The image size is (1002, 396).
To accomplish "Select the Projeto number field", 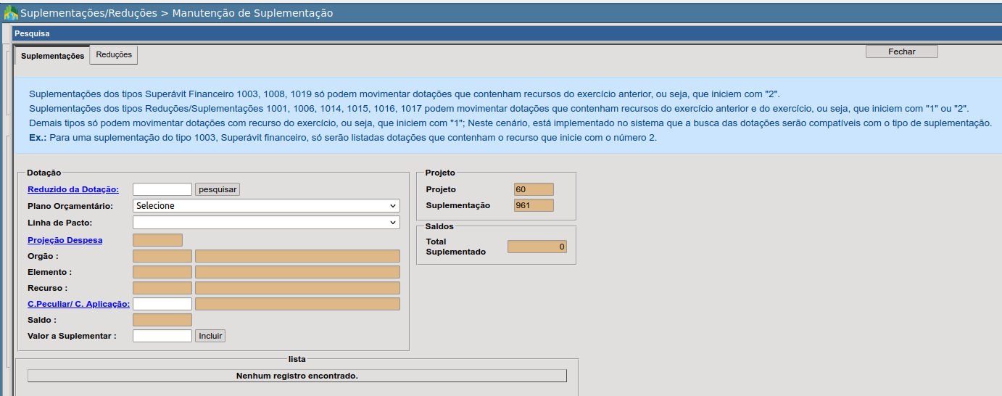I will point(533,189).
